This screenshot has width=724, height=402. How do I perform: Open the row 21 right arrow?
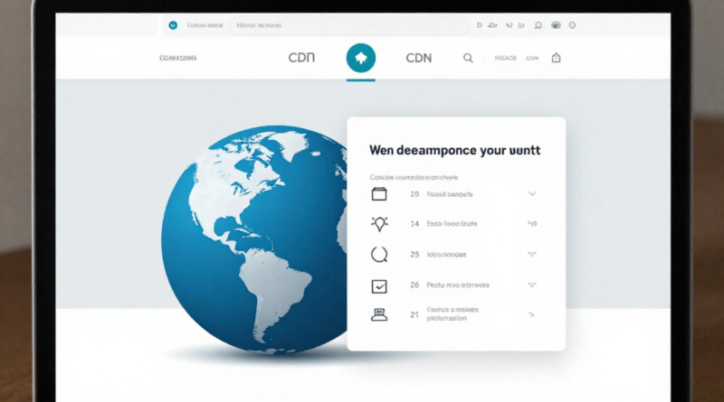[x=532, y=315]
